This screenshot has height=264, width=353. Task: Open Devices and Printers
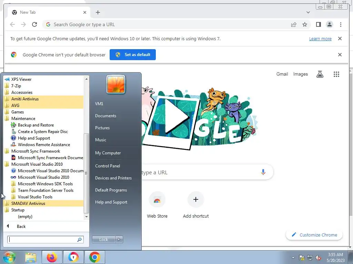tap(113, 178)
